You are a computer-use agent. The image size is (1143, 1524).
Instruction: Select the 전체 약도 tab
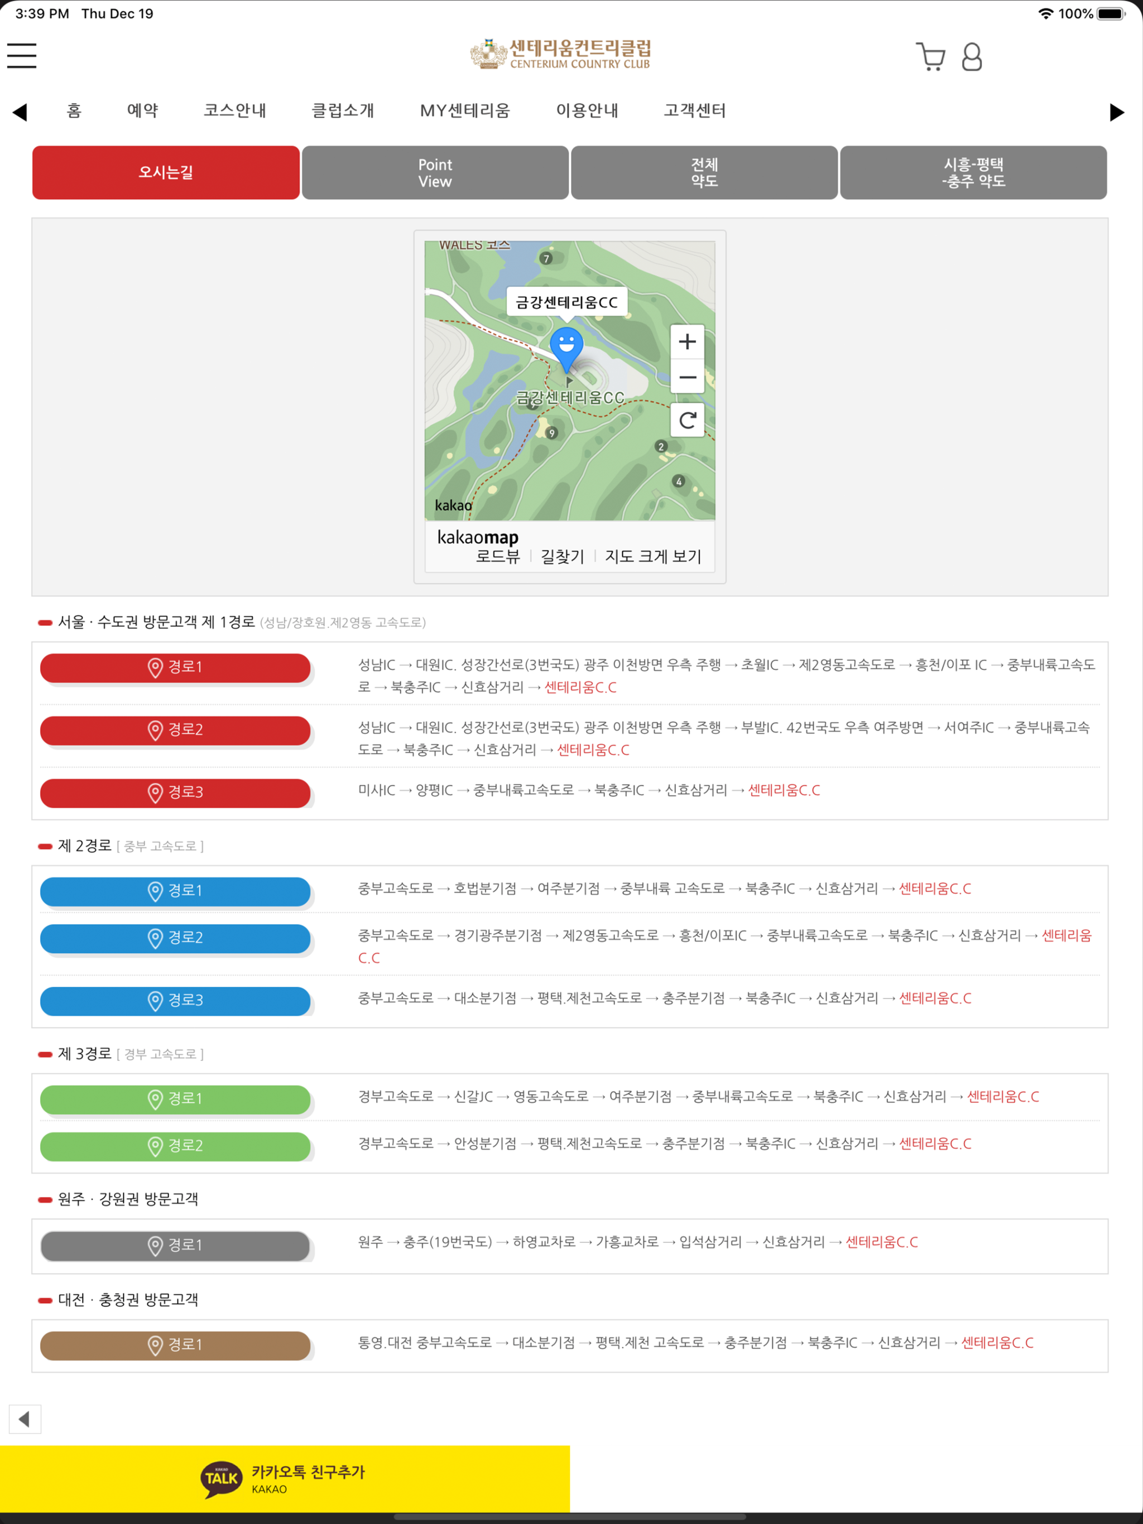(704, 173)
